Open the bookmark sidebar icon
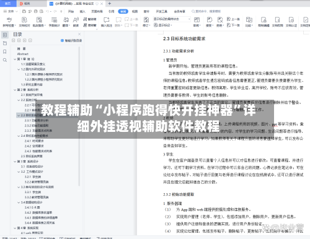This screenshot has height=239, width=310. (x=5, y=51)
